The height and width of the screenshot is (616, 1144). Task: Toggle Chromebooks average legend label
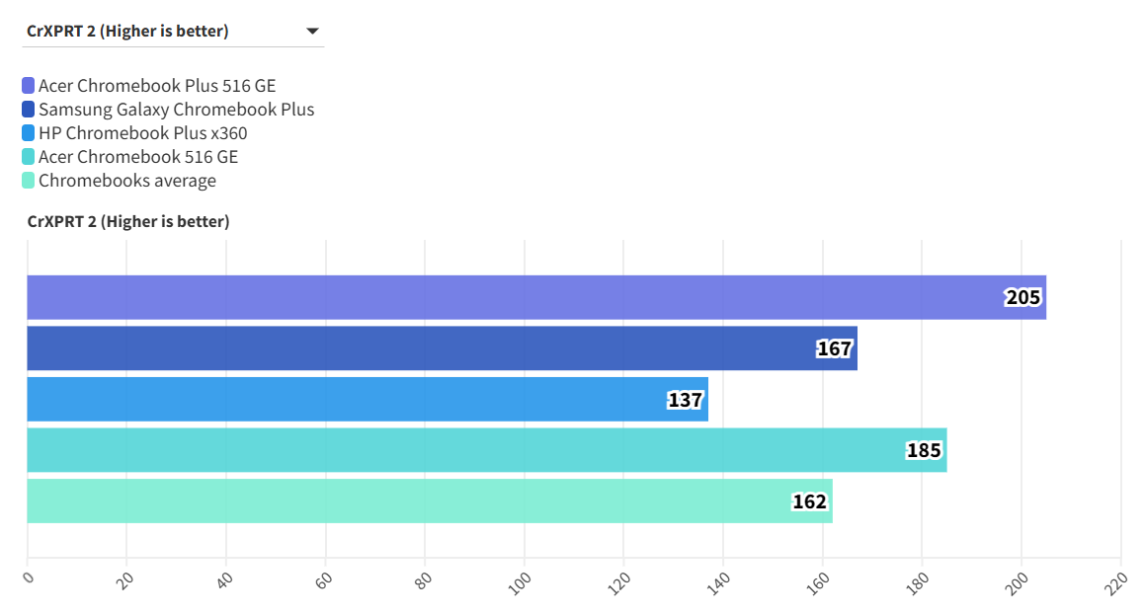click(x=126, y=181)
